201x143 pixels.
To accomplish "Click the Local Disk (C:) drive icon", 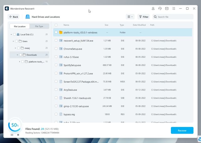I will click(18, 34).
